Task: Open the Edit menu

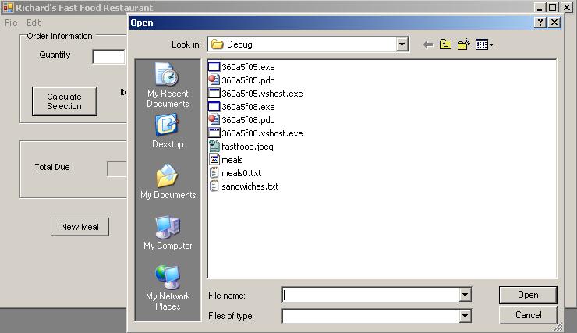Action: click(34, 23)
